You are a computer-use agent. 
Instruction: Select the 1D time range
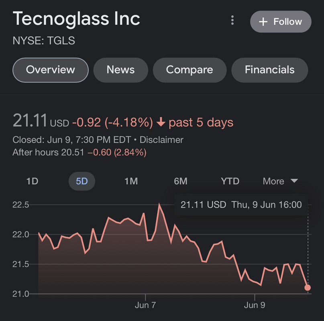coord(32,181)
